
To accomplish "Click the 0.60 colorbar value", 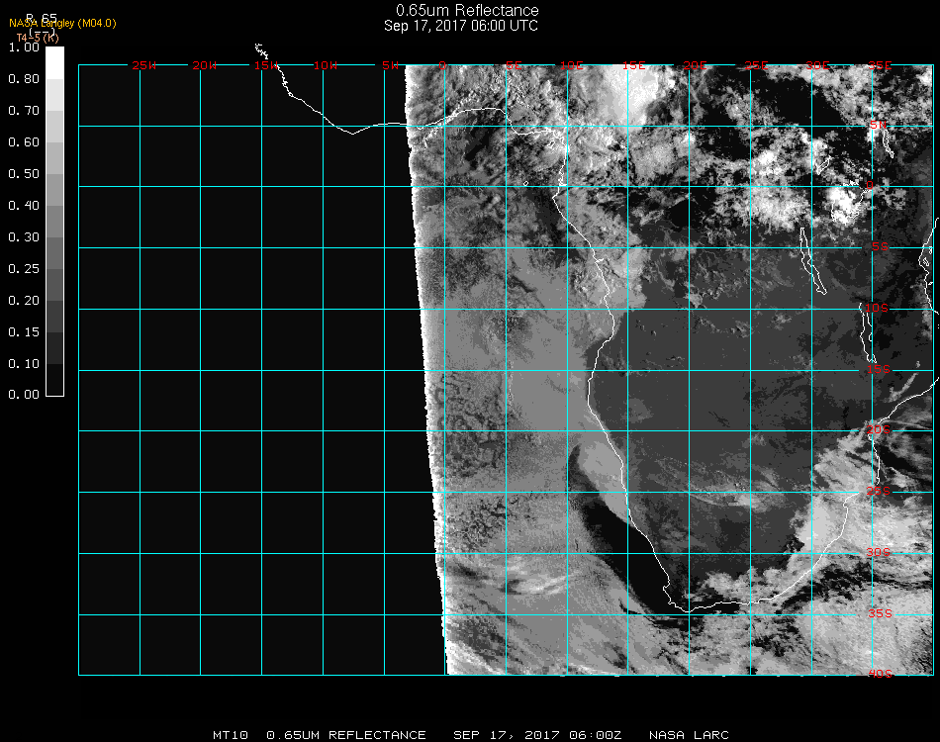I will pos(24,142).
